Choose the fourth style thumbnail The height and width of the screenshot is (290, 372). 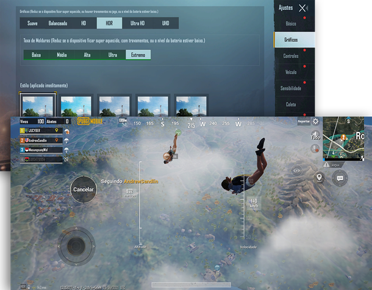(x=153, y=106)
